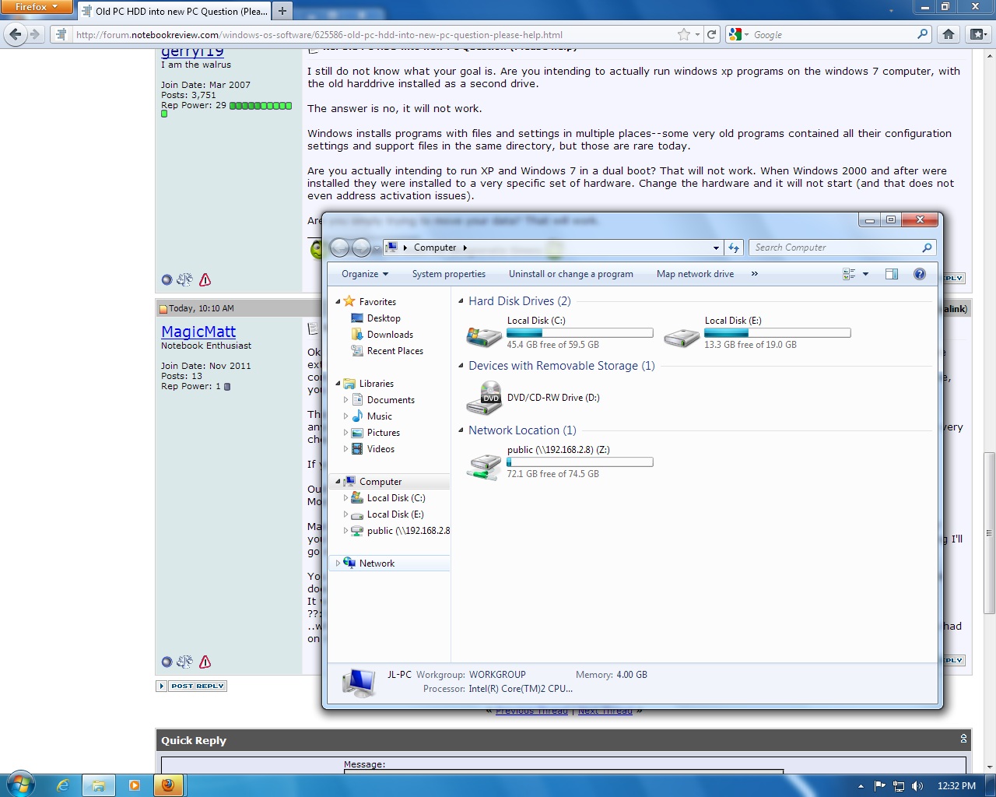Click System properties in the toolbar
The width and height of the screenshot is (996, 797).
tap(449, 274)
